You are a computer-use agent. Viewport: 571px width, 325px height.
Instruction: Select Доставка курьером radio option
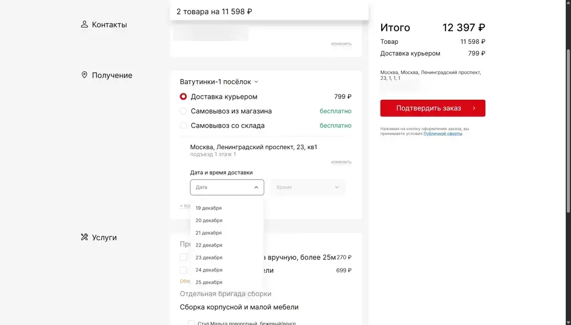pos(184,97)
